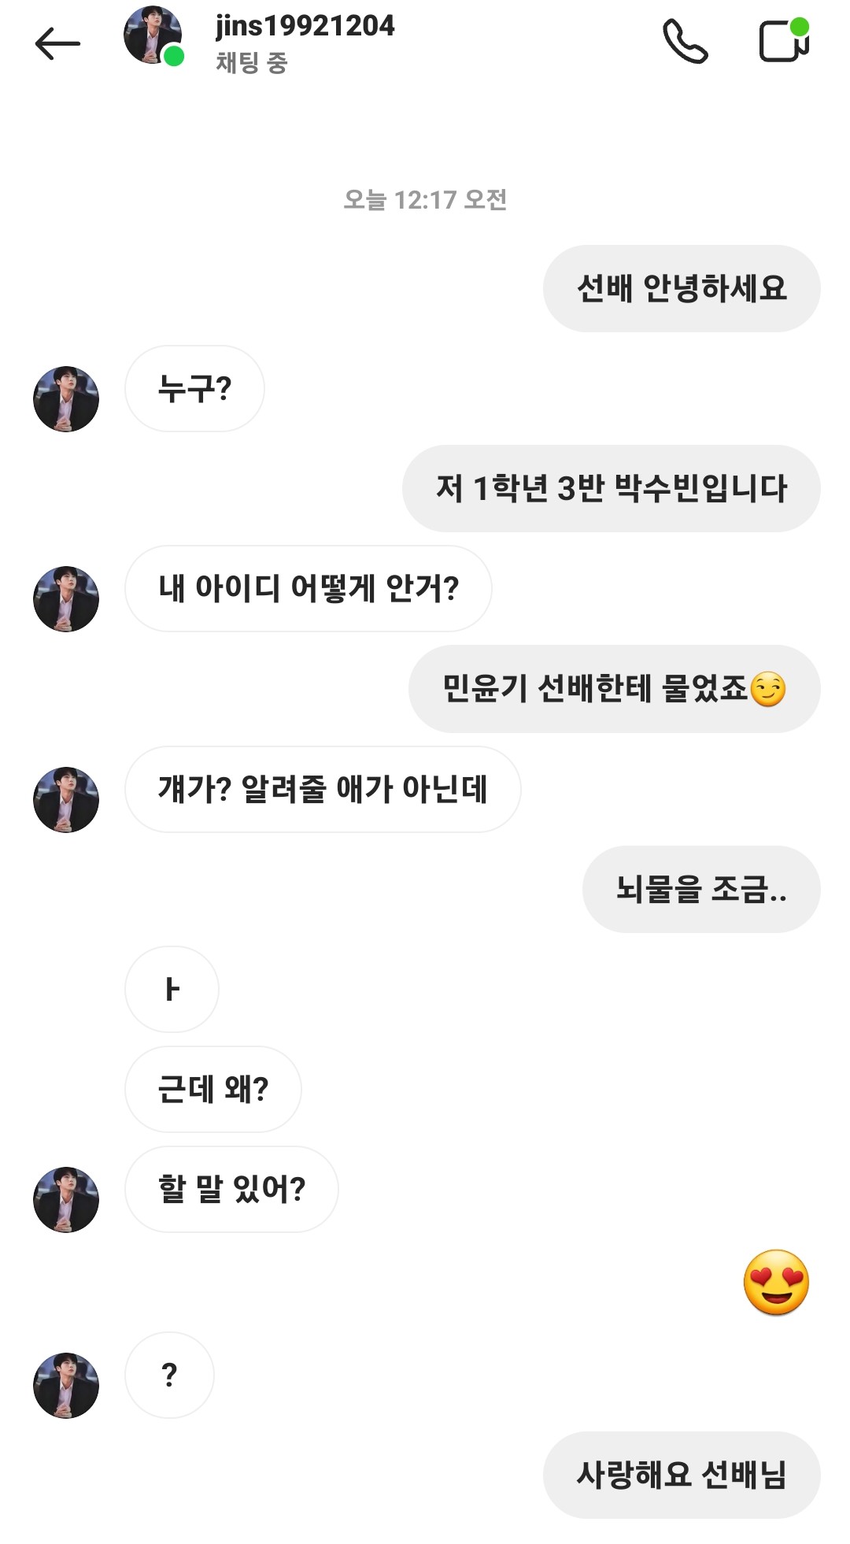This screenshot has width=850, height=1544.
Task: Tap the 'ㅏ' message bubble
Action: tap(172, 989)
